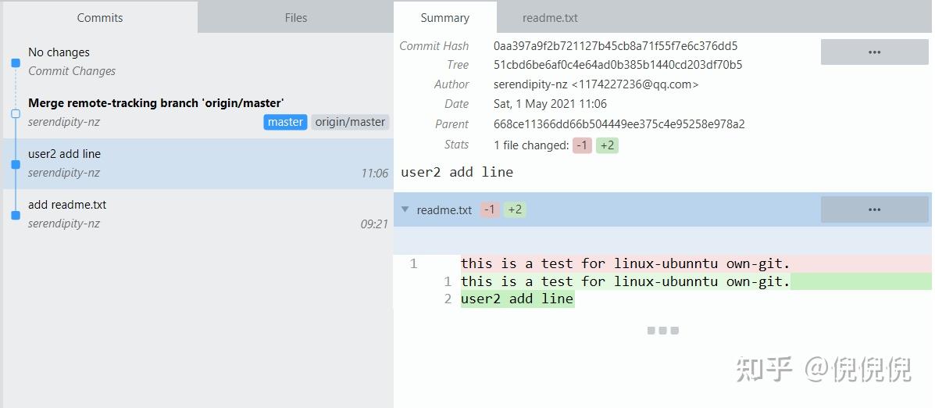This screenshot has height=408, width=935.
Task: Click the green +2 stats badge
Action: [x=607, y=145]
